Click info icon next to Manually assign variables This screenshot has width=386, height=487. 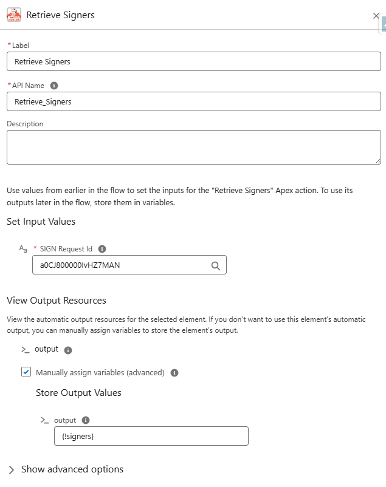(x=174, y=373)
